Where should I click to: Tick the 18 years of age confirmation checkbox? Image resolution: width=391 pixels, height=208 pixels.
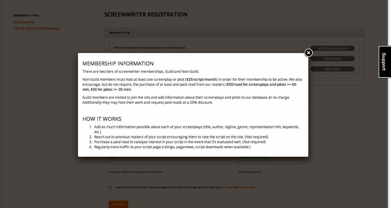(110, 187)
